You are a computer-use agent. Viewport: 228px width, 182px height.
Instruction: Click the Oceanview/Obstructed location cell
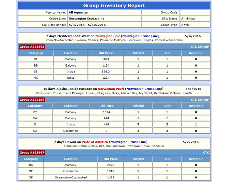coord(71,177)
